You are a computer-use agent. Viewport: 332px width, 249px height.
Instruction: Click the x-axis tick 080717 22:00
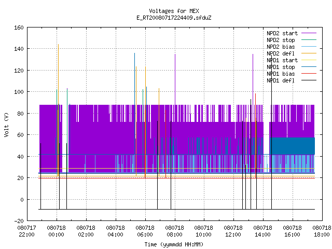pyautogui.click(x=26, y=231)
